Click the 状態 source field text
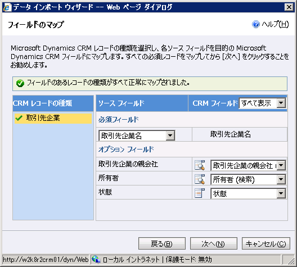Screen dimensions: 297x267 [105, 192]
